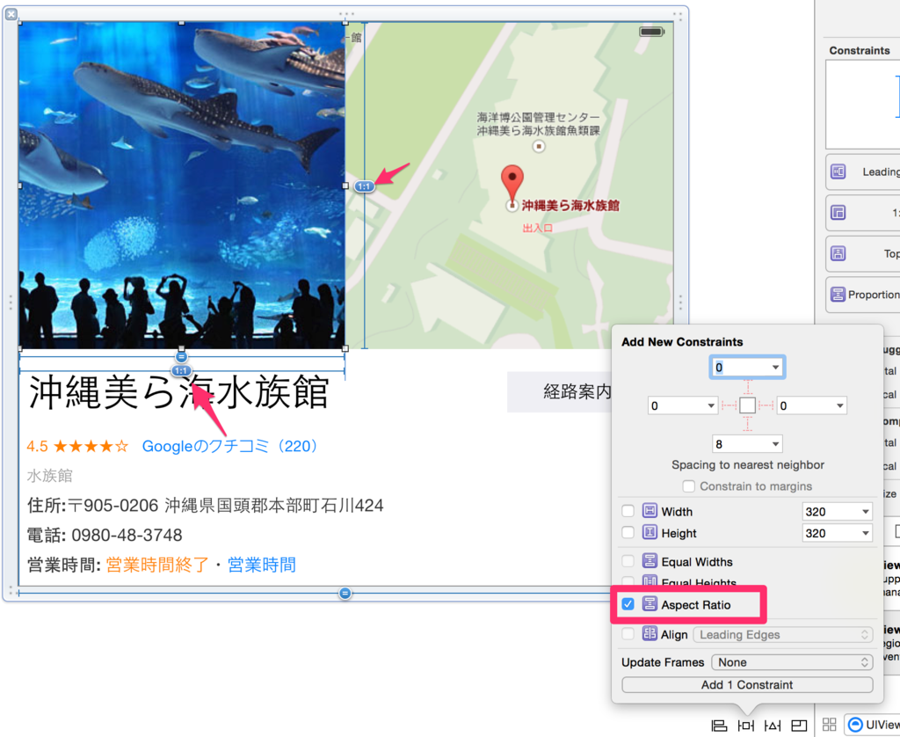Click the Constraints section header in inspector
The height and width of the screenshot is (737, 900).
click(860, 50)
